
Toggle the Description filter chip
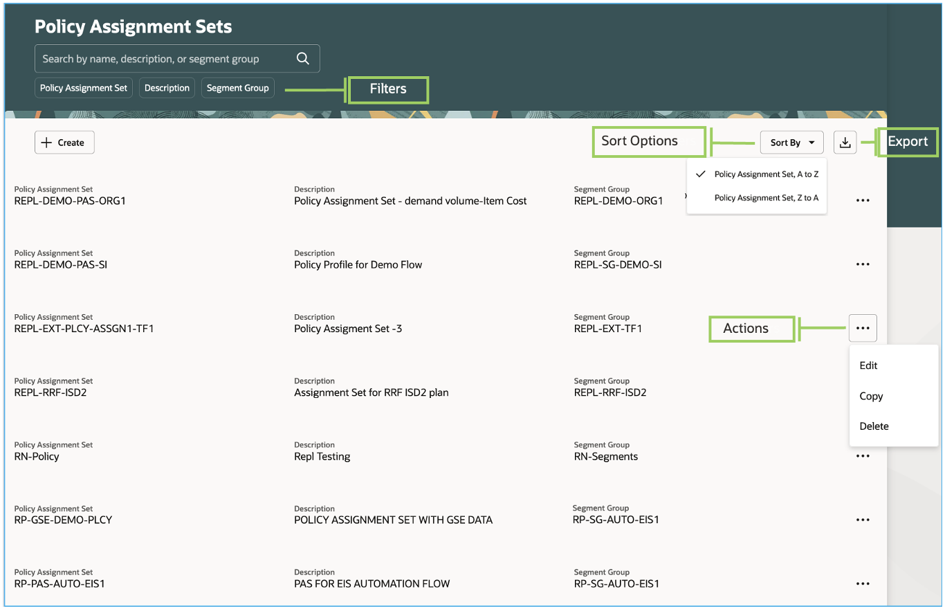pyautogui.click(x=167, y=88)
